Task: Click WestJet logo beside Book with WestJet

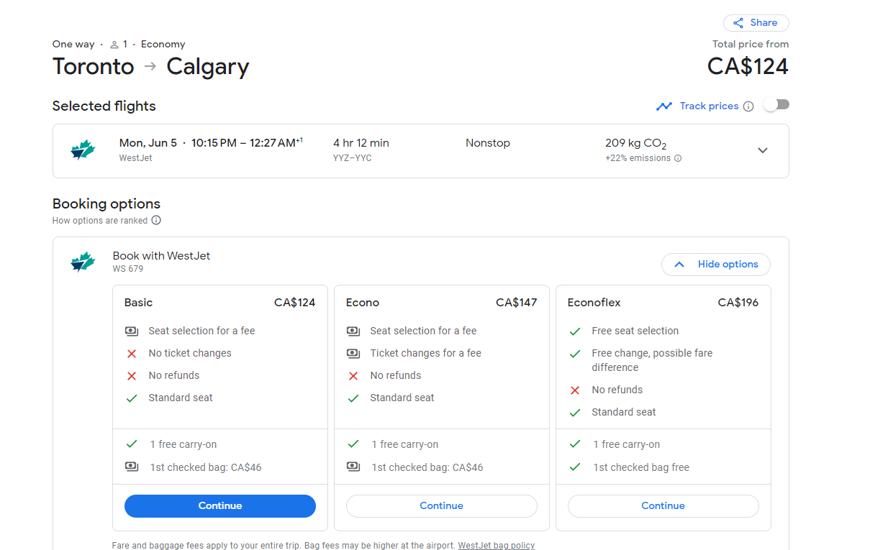Action: (x=83, y=262)
